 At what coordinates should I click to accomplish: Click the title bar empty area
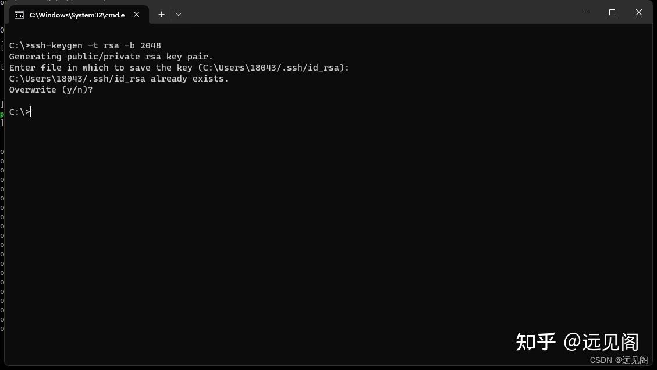click(378, 12)
